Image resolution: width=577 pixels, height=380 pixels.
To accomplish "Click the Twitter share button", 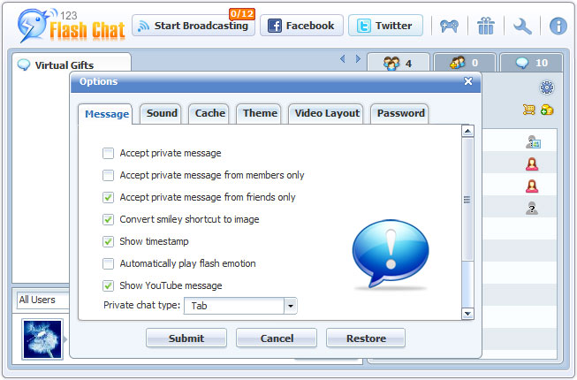I will tap(385, 26).
